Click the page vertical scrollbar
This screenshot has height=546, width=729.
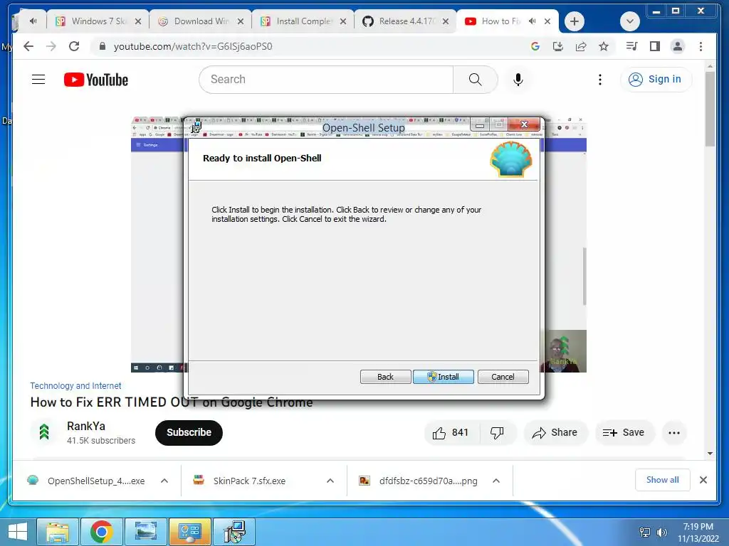pyautogui.click(x=710, y=108)
